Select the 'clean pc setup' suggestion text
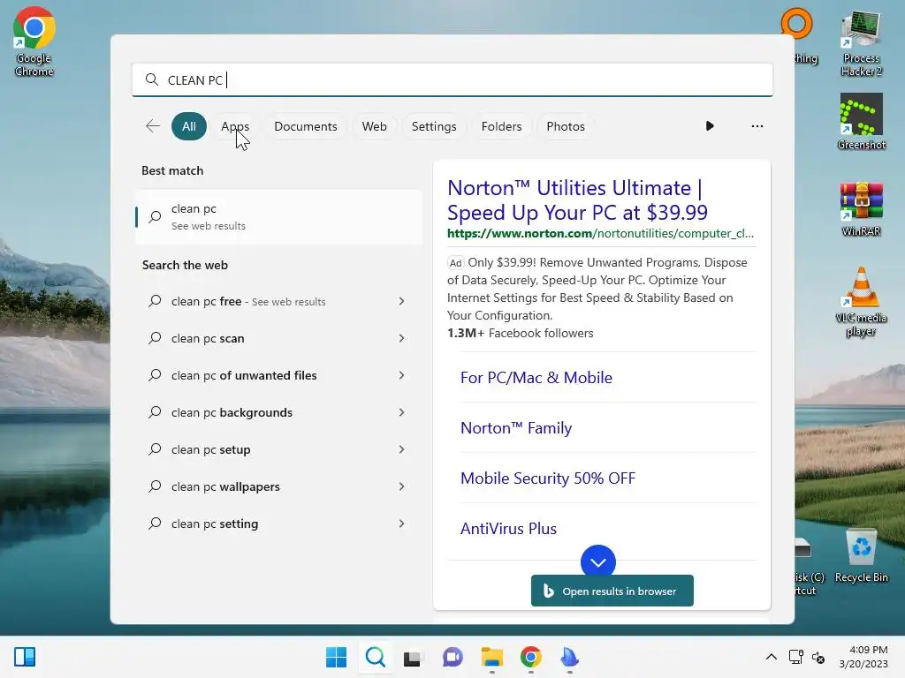Image resolution: width=905 pixels, height=678 pixels. tap(210, 449)
